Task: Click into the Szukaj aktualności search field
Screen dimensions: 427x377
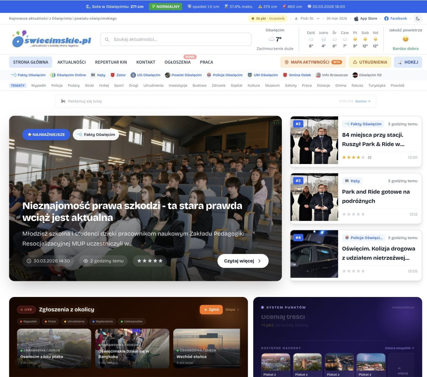Action: 176,39
